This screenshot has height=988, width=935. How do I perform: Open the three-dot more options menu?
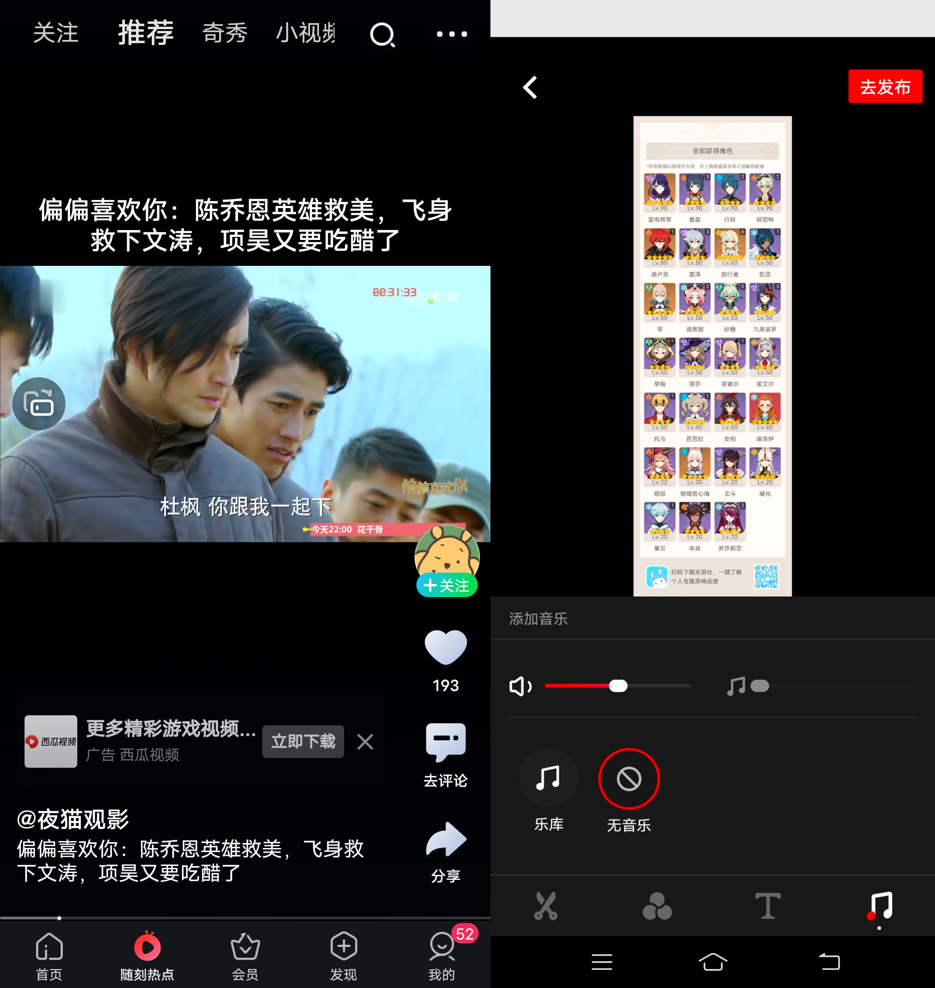[451, 34]
